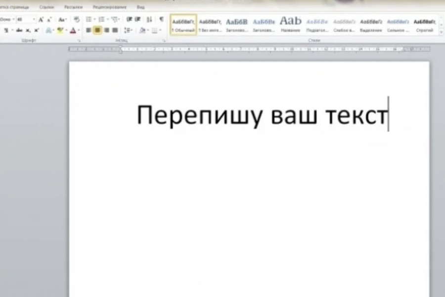445x297 pixels.
Task: Apply text effects glowing A icon
Action: click(49, 30)
